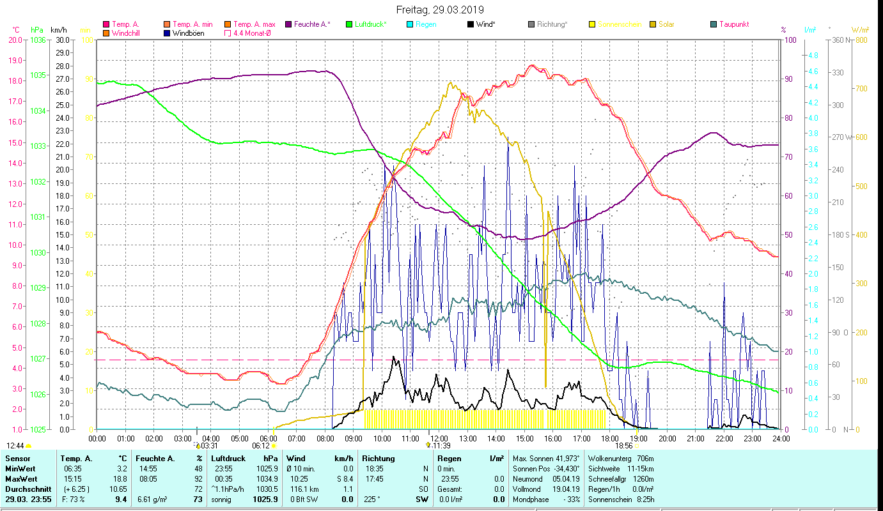This screenshot has width=883, height=511.
Task: Click the maximum temperature value '18.8'
Action: point(120,479)
